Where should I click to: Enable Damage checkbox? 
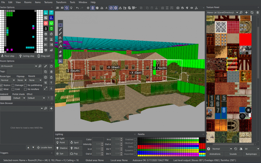(13, 85)
